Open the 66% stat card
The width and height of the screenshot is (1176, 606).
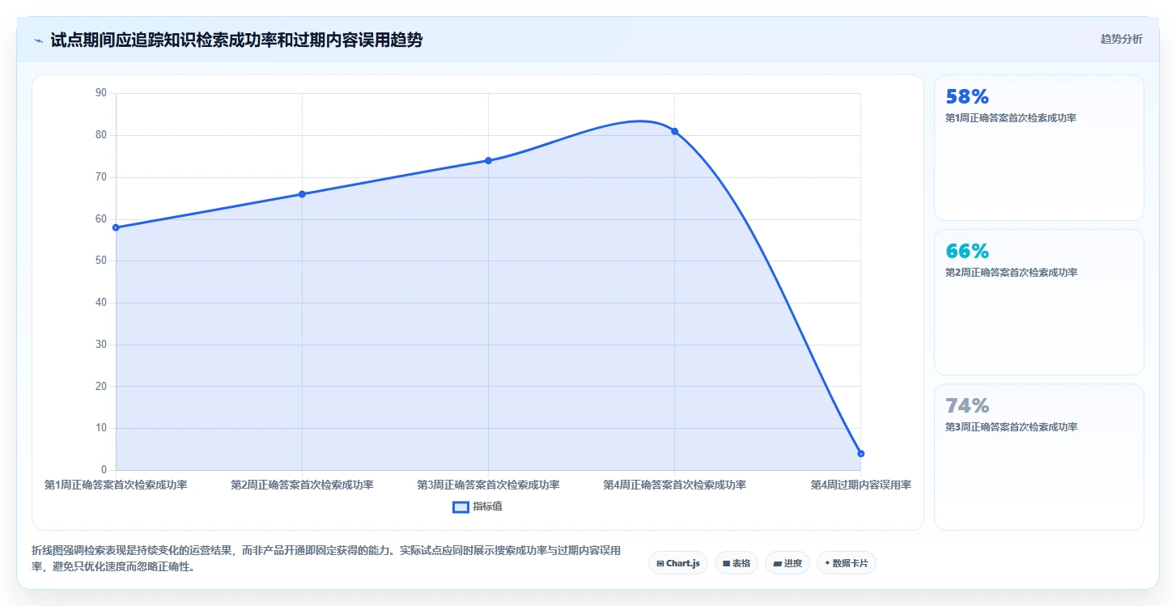pyautogui.click(x=1039, y=302)
